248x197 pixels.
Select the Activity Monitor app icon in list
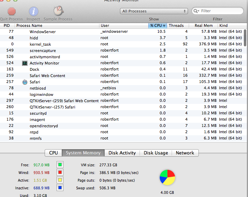pyautogui.click(x=25, y=63)
